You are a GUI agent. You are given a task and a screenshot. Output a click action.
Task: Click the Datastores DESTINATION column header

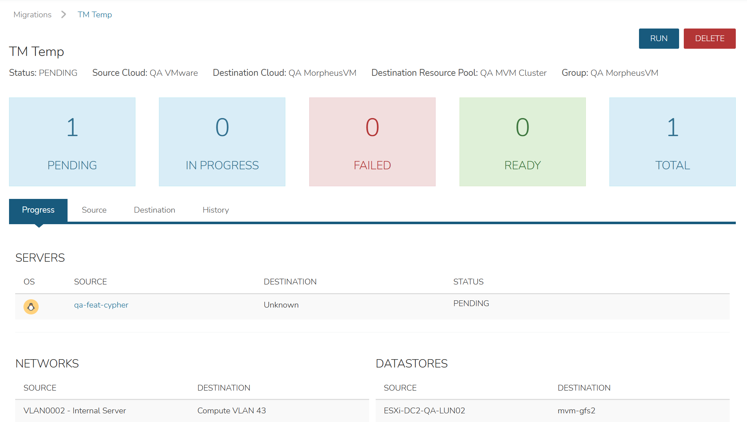coord(584,388)
